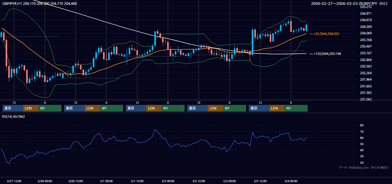The height and width of the screenshot is (184, 392).
Task: Click the 3/1 00:00 time axis label
Action: tap(106, 181)
